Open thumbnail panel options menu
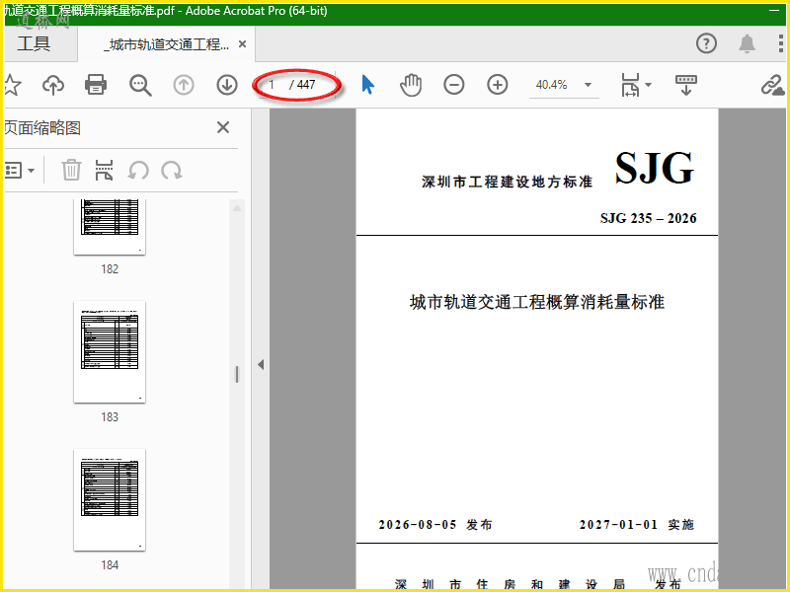This screenshot has width=790, height=592. (19, 170)
